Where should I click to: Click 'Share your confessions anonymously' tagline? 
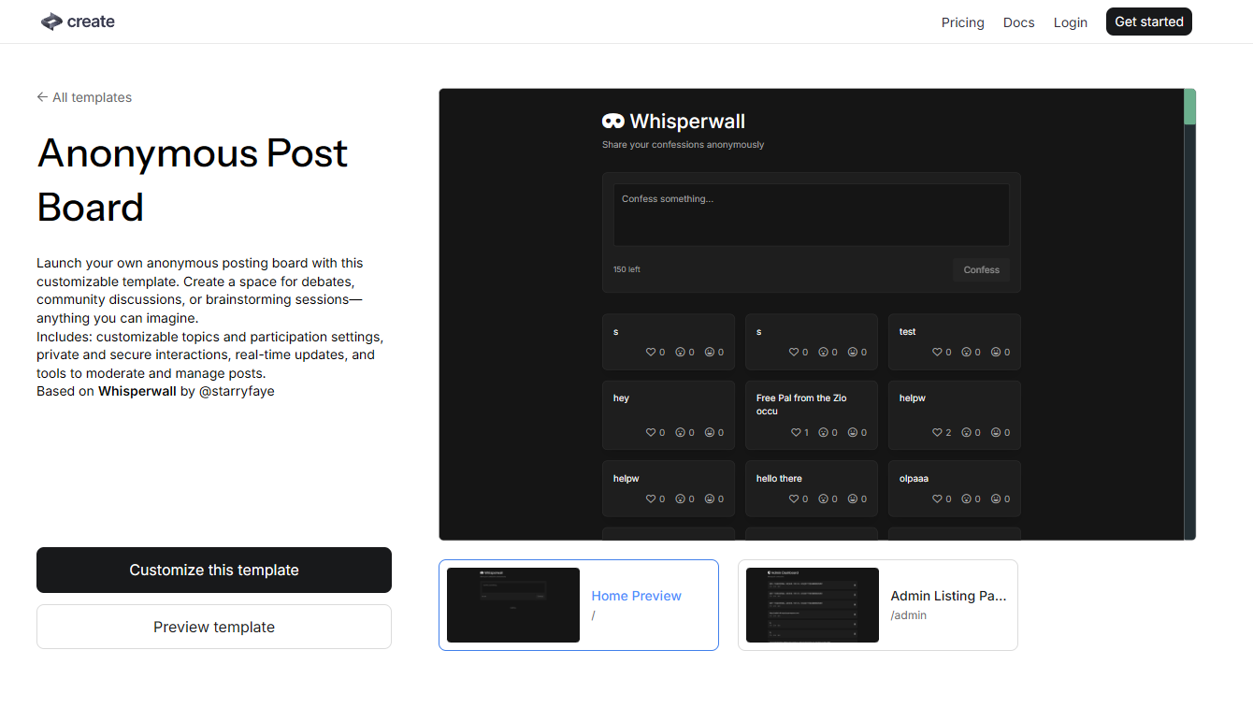click(x=683, y=145)
